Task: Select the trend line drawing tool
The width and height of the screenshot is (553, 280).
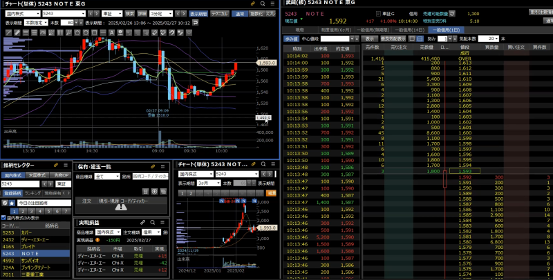Action: click(x=8, y=32)
